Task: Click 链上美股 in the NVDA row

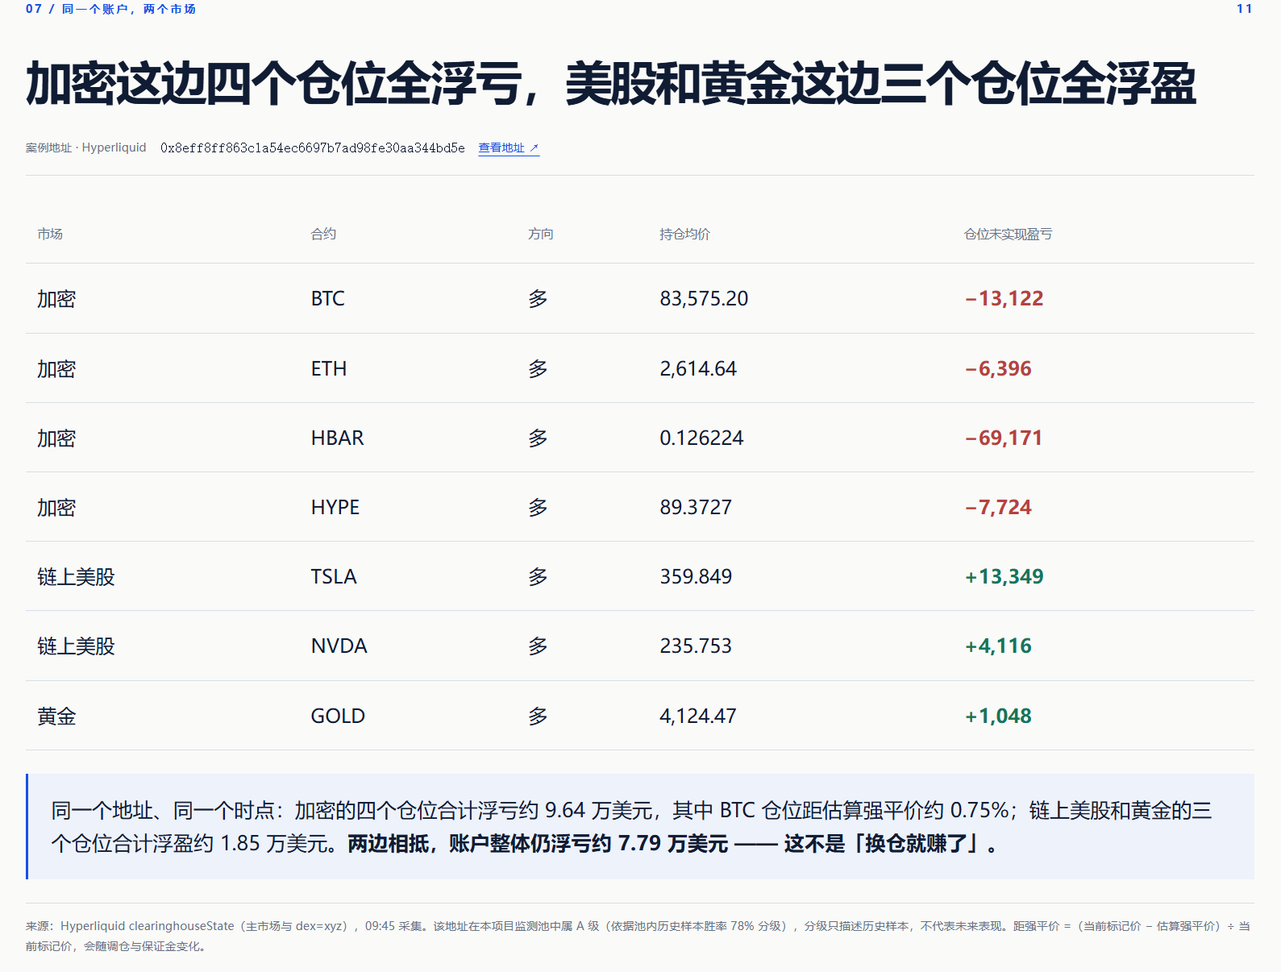Action: click(76, 646)
